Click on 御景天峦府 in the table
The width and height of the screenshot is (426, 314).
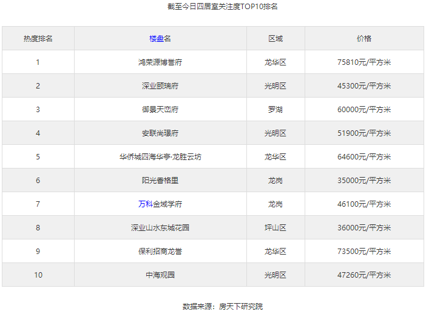coord(160,110)
